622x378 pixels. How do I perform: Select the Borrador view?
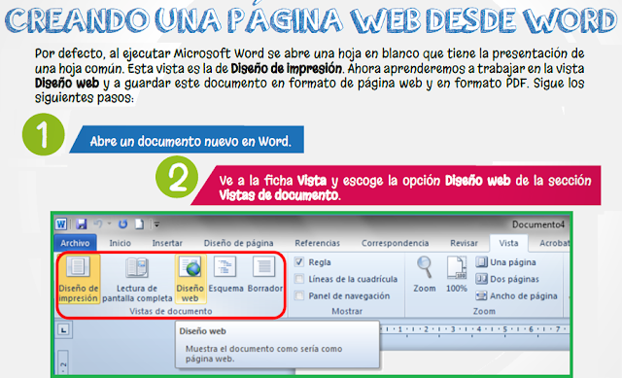click(x=265, y=274)
